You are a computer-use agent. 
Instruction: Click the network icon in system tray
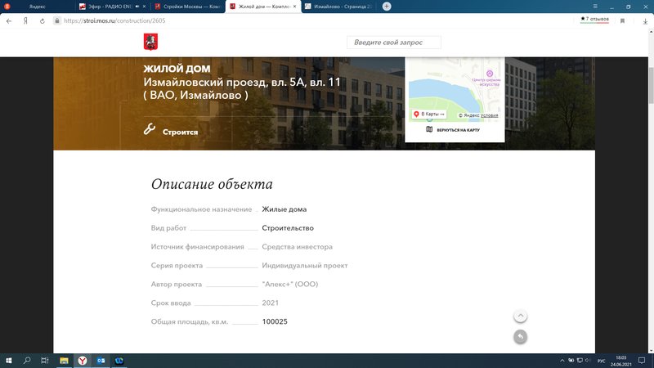point(580,361)
